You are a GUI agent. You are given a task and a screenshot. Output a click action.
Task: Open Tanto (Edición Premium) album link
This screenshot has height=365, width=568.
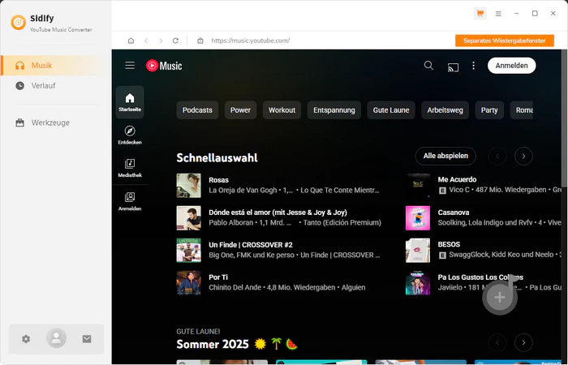coord(342,223)
